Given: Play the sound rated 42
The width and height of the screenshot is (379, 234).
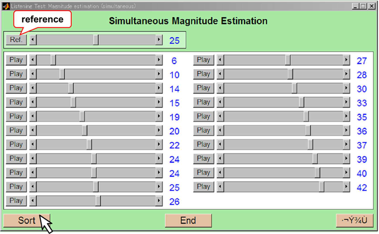Looking at the screenshot, I should (204, 187).
